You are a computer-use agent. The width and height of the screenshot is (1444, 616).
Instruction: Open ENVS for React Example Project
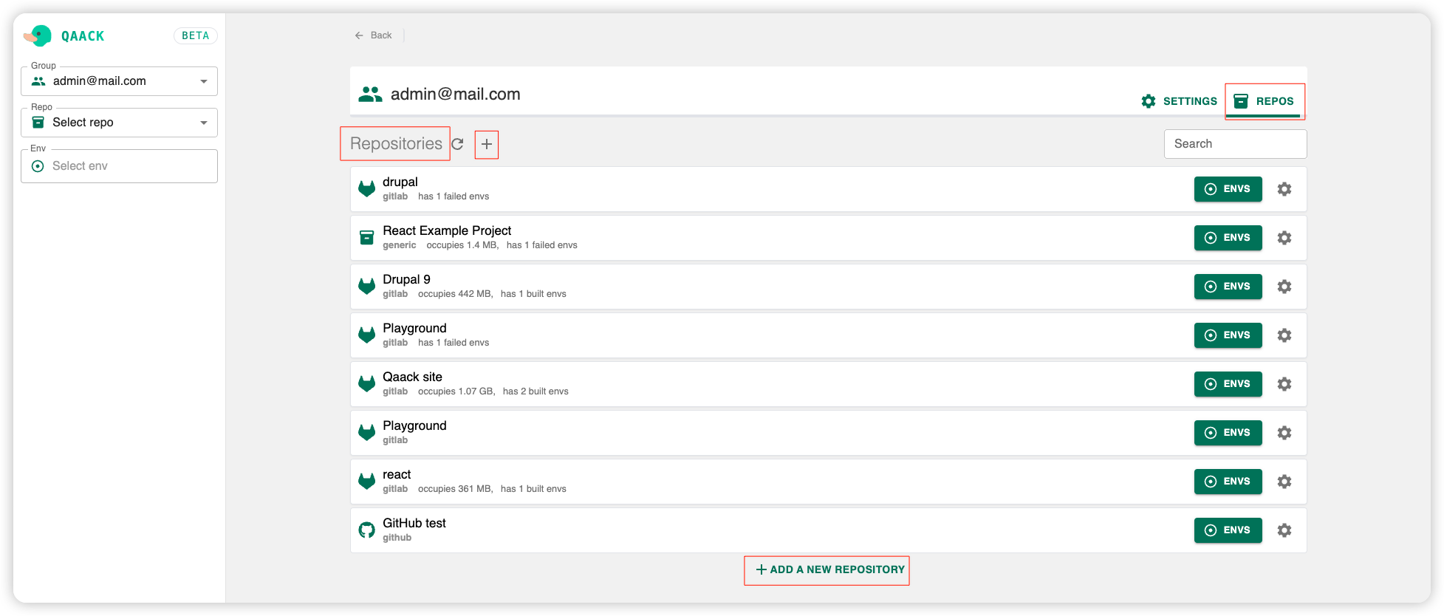click(1228, 238)
